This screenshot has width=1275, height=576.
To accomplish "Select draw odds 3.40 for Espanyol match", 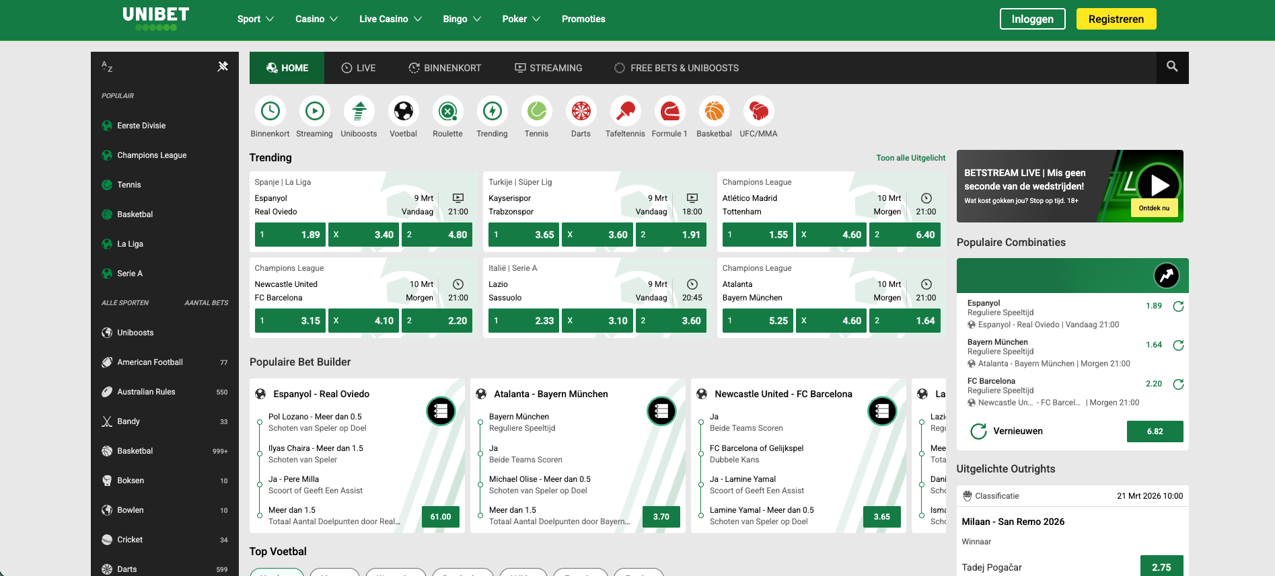I will [x=363, y=235].
